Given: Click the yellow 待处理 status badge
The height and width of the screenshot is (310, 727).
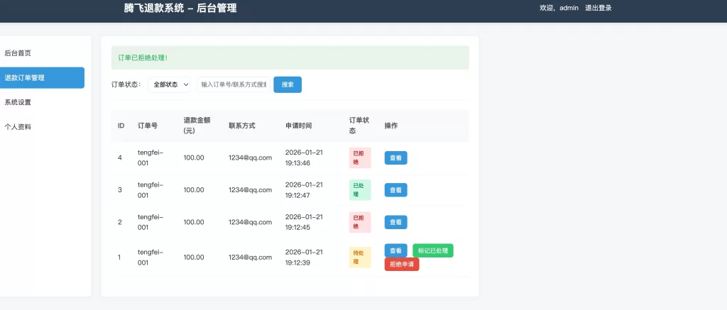Looking at the screenshot, I should tap(359, 257).
